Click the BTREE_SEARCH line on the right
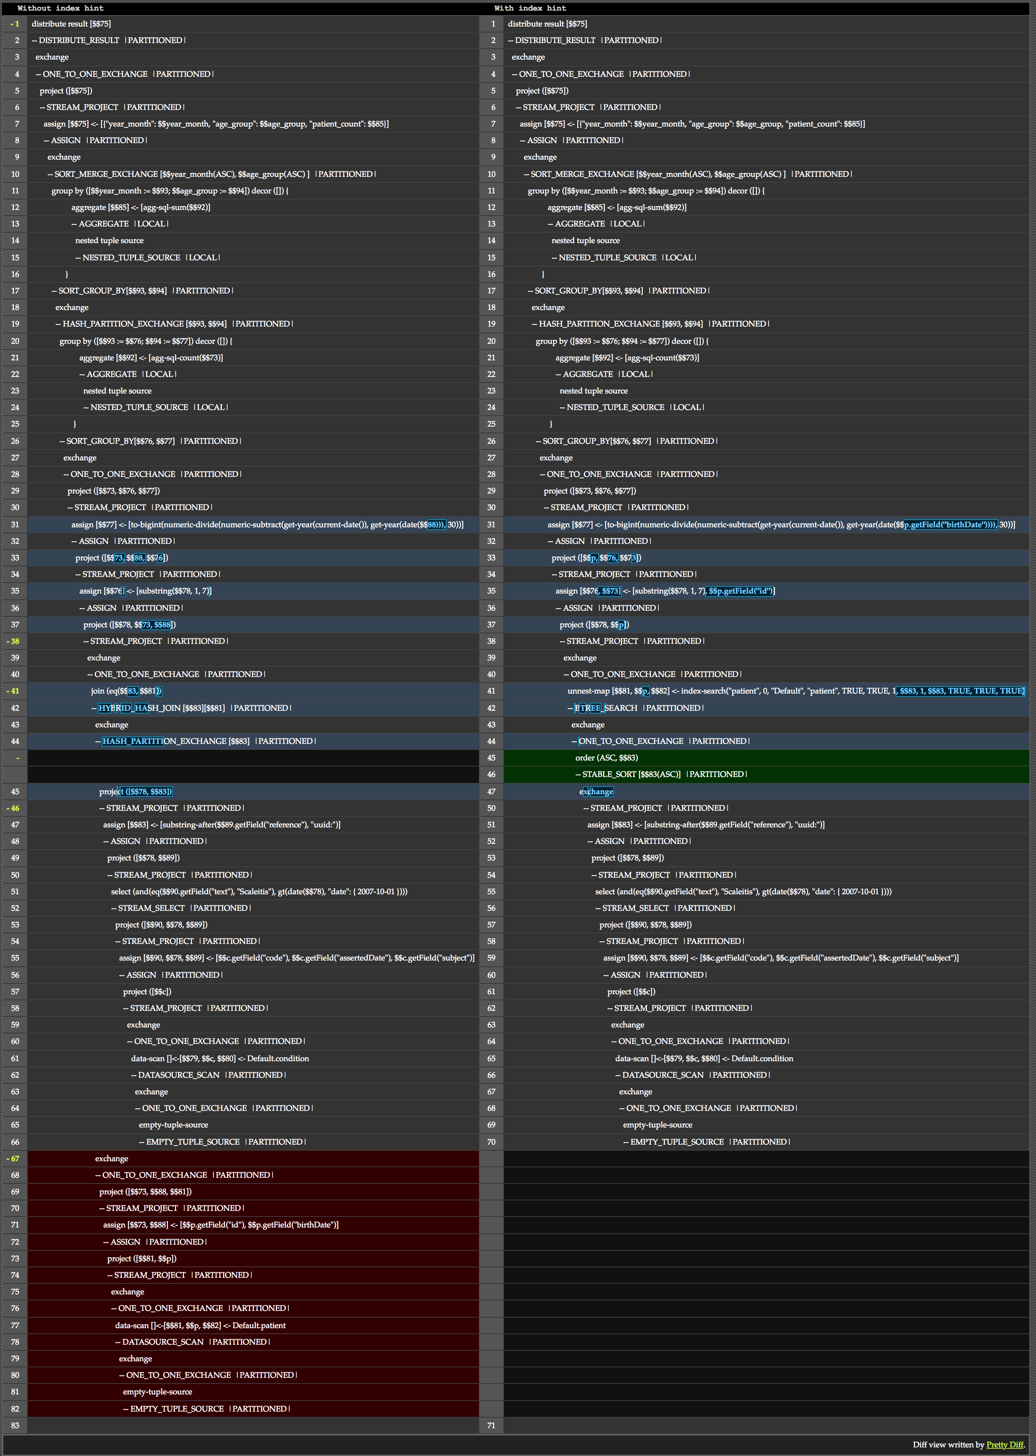1036x1456 pixels. pyautogui.click(x=605, y=708)
